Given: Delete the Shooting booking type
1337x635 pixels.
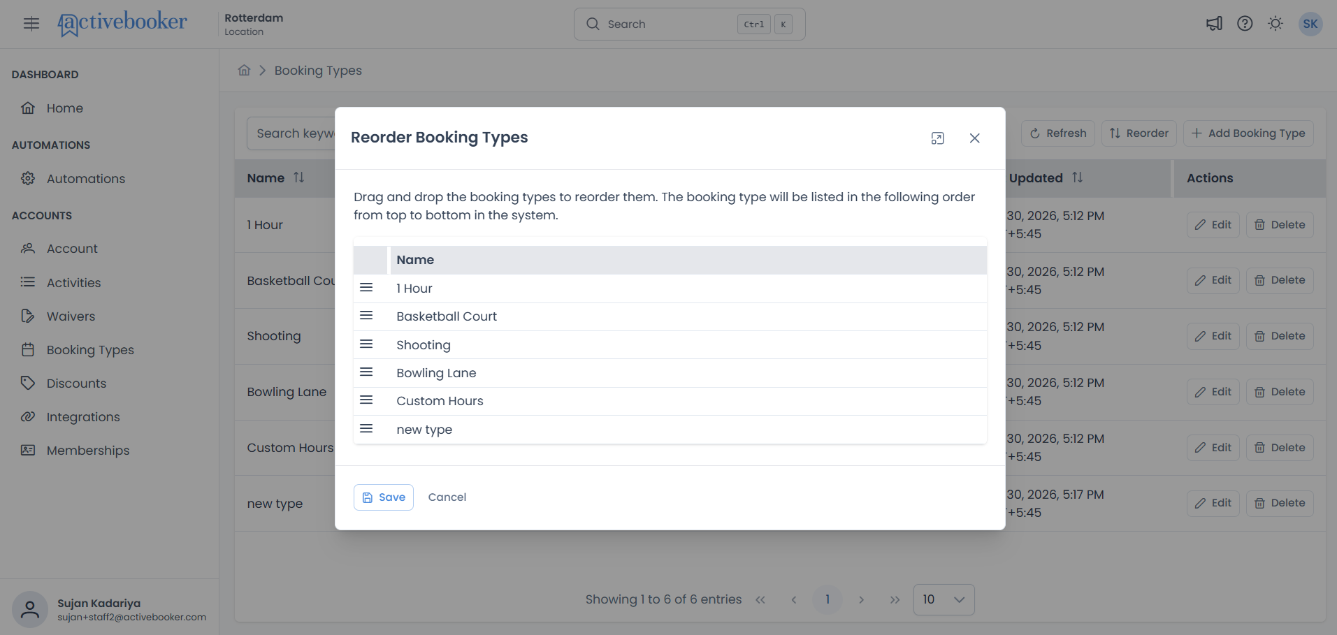Looking at the screenshot, I should (x=1280, y=336).
